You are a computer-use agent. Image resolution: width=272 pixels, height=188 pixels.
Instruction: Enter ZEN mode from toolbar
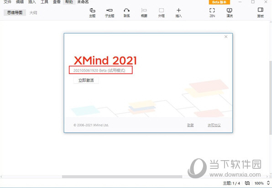pyautogui.click(x=212, y=12)
